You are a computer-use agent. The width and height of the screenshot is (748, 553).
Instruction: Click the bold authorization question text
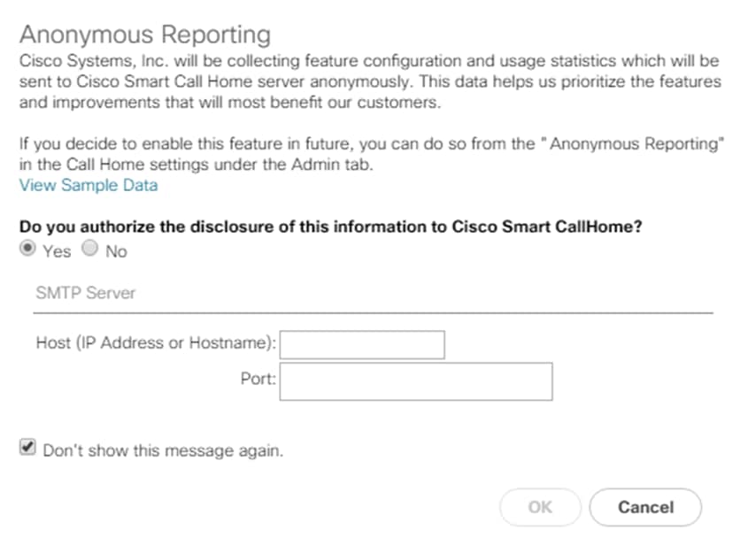coord(330,227)
